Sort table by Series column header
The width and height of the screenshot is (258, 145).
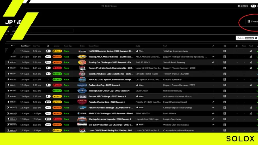coord(82,46)
